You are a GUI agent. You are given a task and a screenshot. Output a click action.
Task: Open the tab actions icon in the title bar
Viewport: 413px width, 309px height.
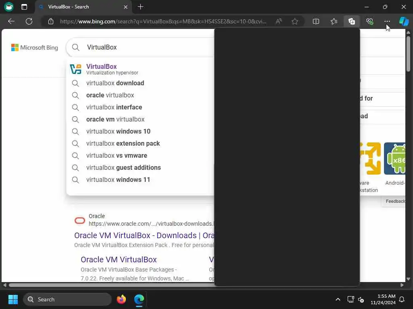point(24,7)
